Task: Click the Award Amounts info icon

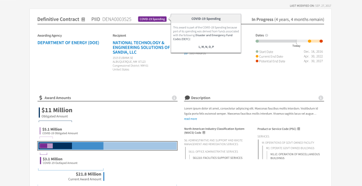Action: click(174, 98)
